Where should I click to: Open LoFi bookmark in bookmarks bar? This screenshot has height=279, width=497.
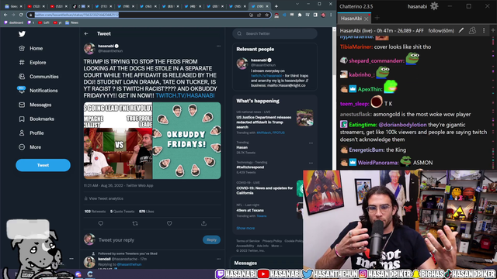click(x=43, y=22)
